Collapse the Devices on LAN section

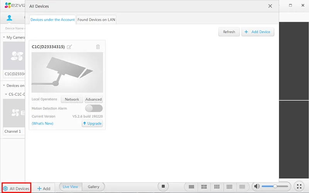point(4,86)
